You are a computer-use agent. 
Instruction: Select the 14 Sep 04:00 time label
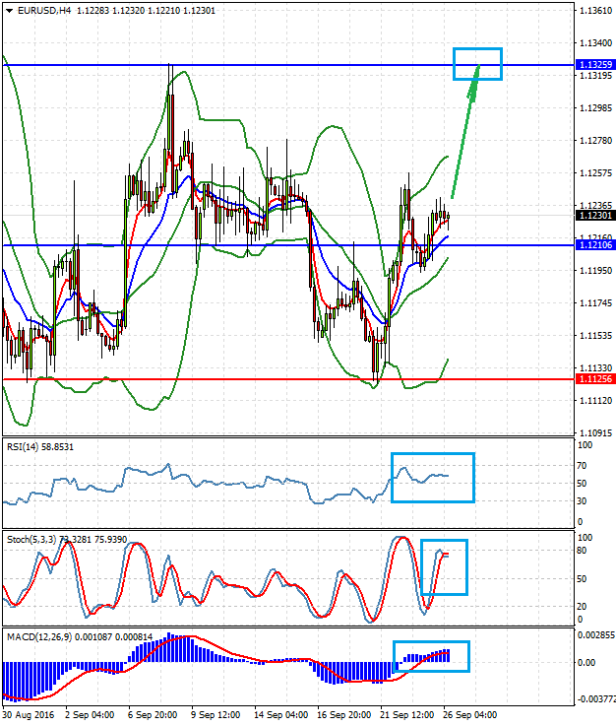coord(281,714)
